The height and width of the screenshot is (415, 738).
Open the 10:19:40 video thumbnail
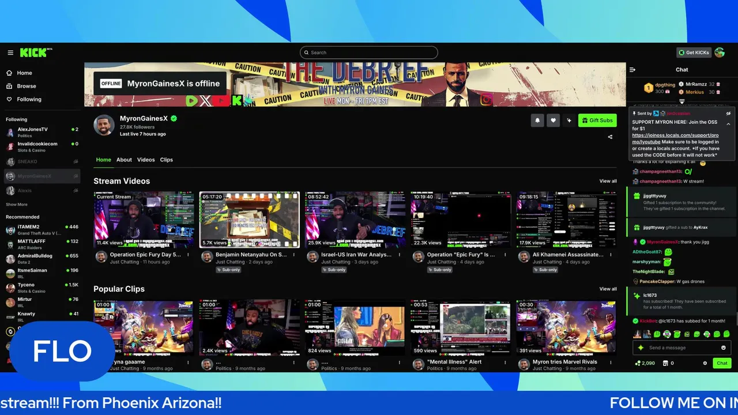coord(461,220)
